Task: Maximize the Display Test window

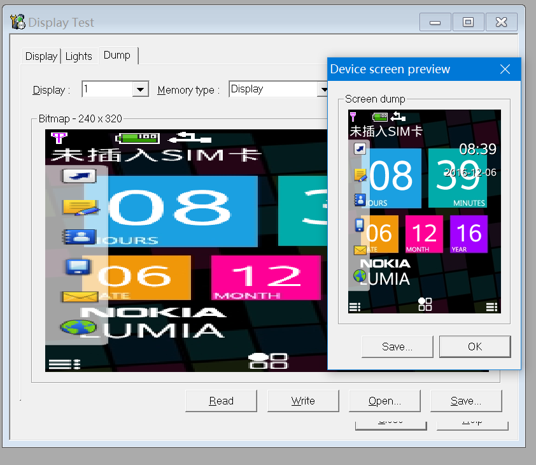Action: [x=469, y=22]
